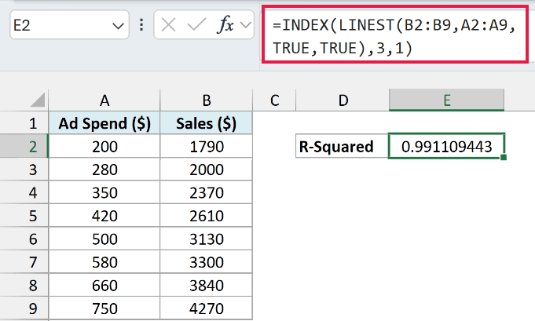Image resolution: width=535 pixels, height=321 pixels.
Task: Select cell containing 500
Action: pos(104,239)
